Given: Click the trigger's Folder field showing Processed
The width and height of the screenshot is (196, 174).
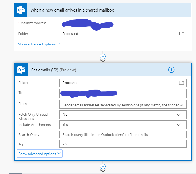Looking at the screenshot, I should (x=123, y=34).
